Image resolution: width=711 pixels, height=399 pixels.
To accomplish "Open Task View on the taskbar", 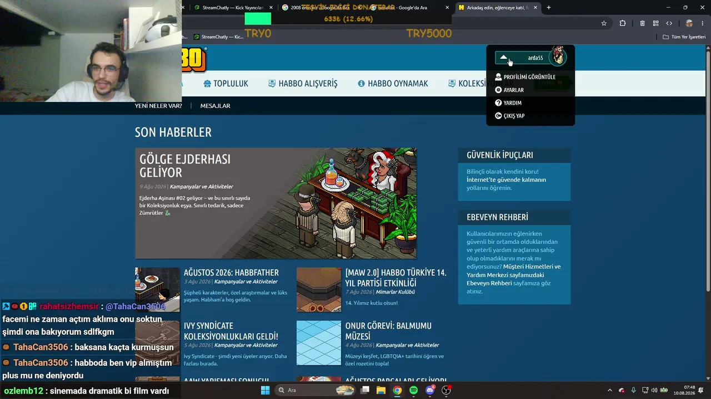I will (x=365, y=390).
